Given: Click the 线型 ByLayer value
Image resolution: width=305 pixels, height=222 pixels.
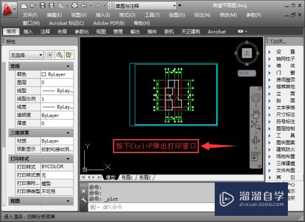Looking at the screenshot, I should click(57, 91).
